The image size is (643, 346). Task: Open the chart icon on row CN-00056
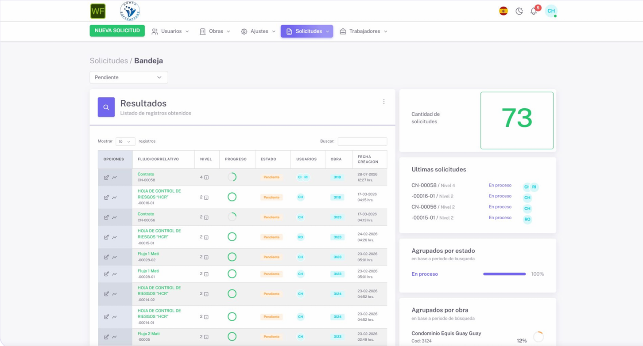115,217
